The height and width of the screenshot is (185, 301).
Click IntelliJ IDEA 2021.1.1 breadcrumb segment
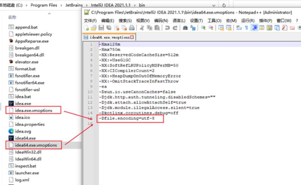[111, 5]
